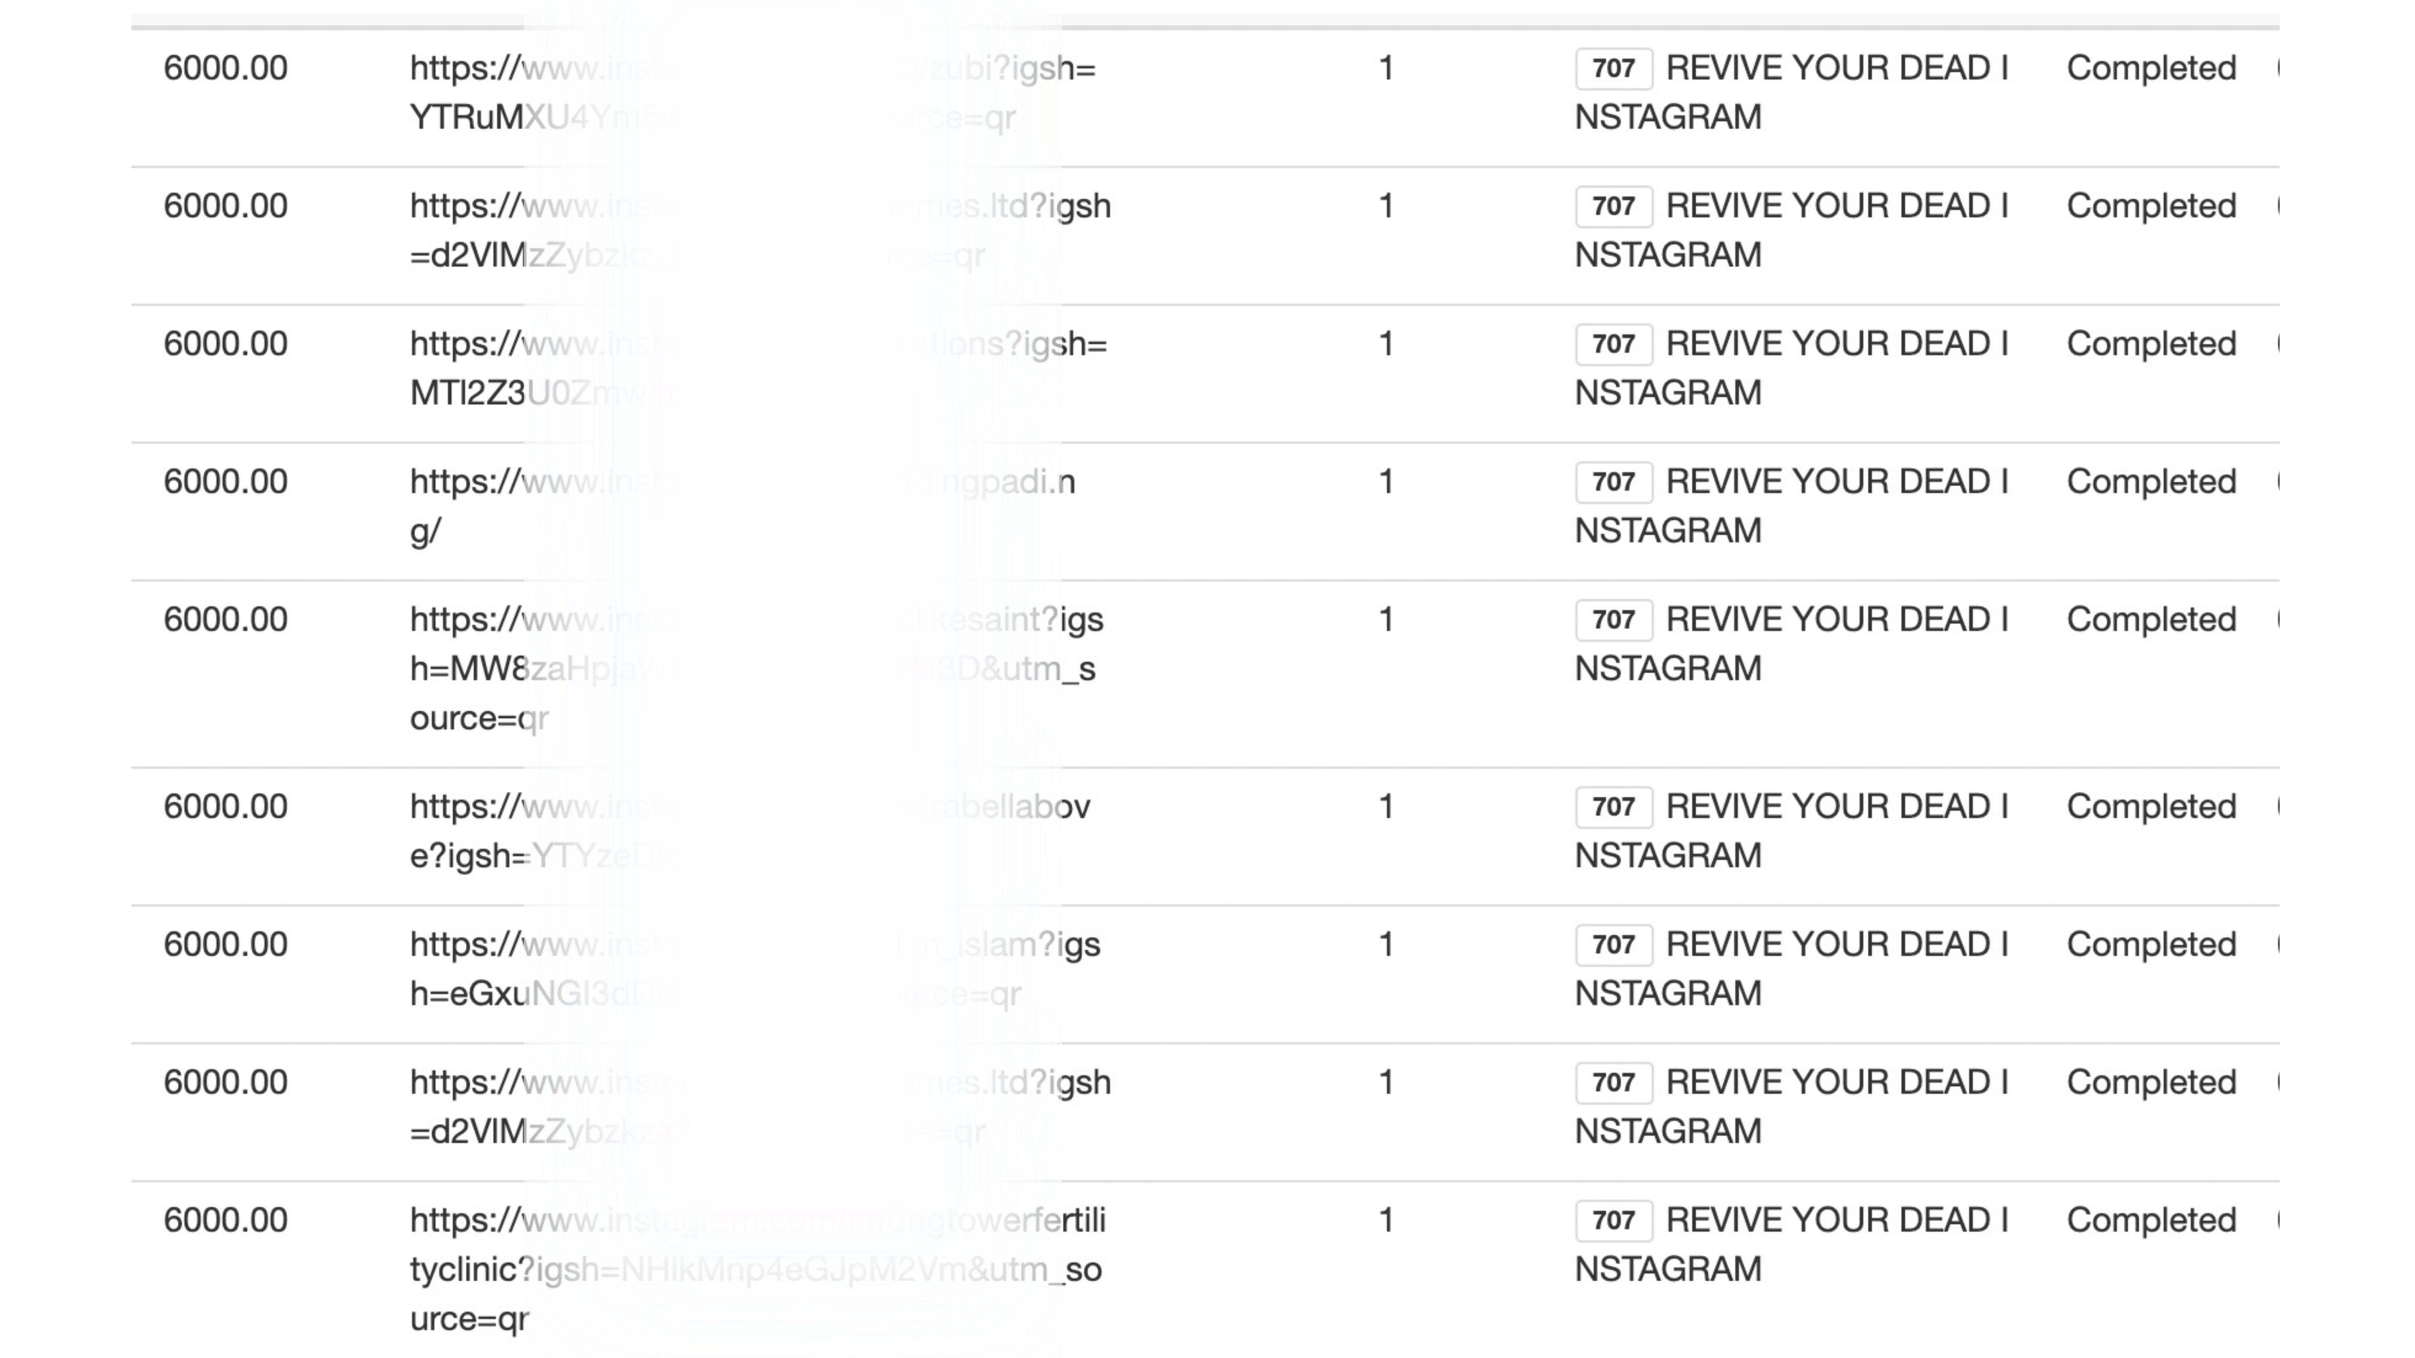The width and height of the screenshot is (2415, 1358).
Task: Click the 707 badge in the ingpadi.ng row
Action: [1613, 482]
